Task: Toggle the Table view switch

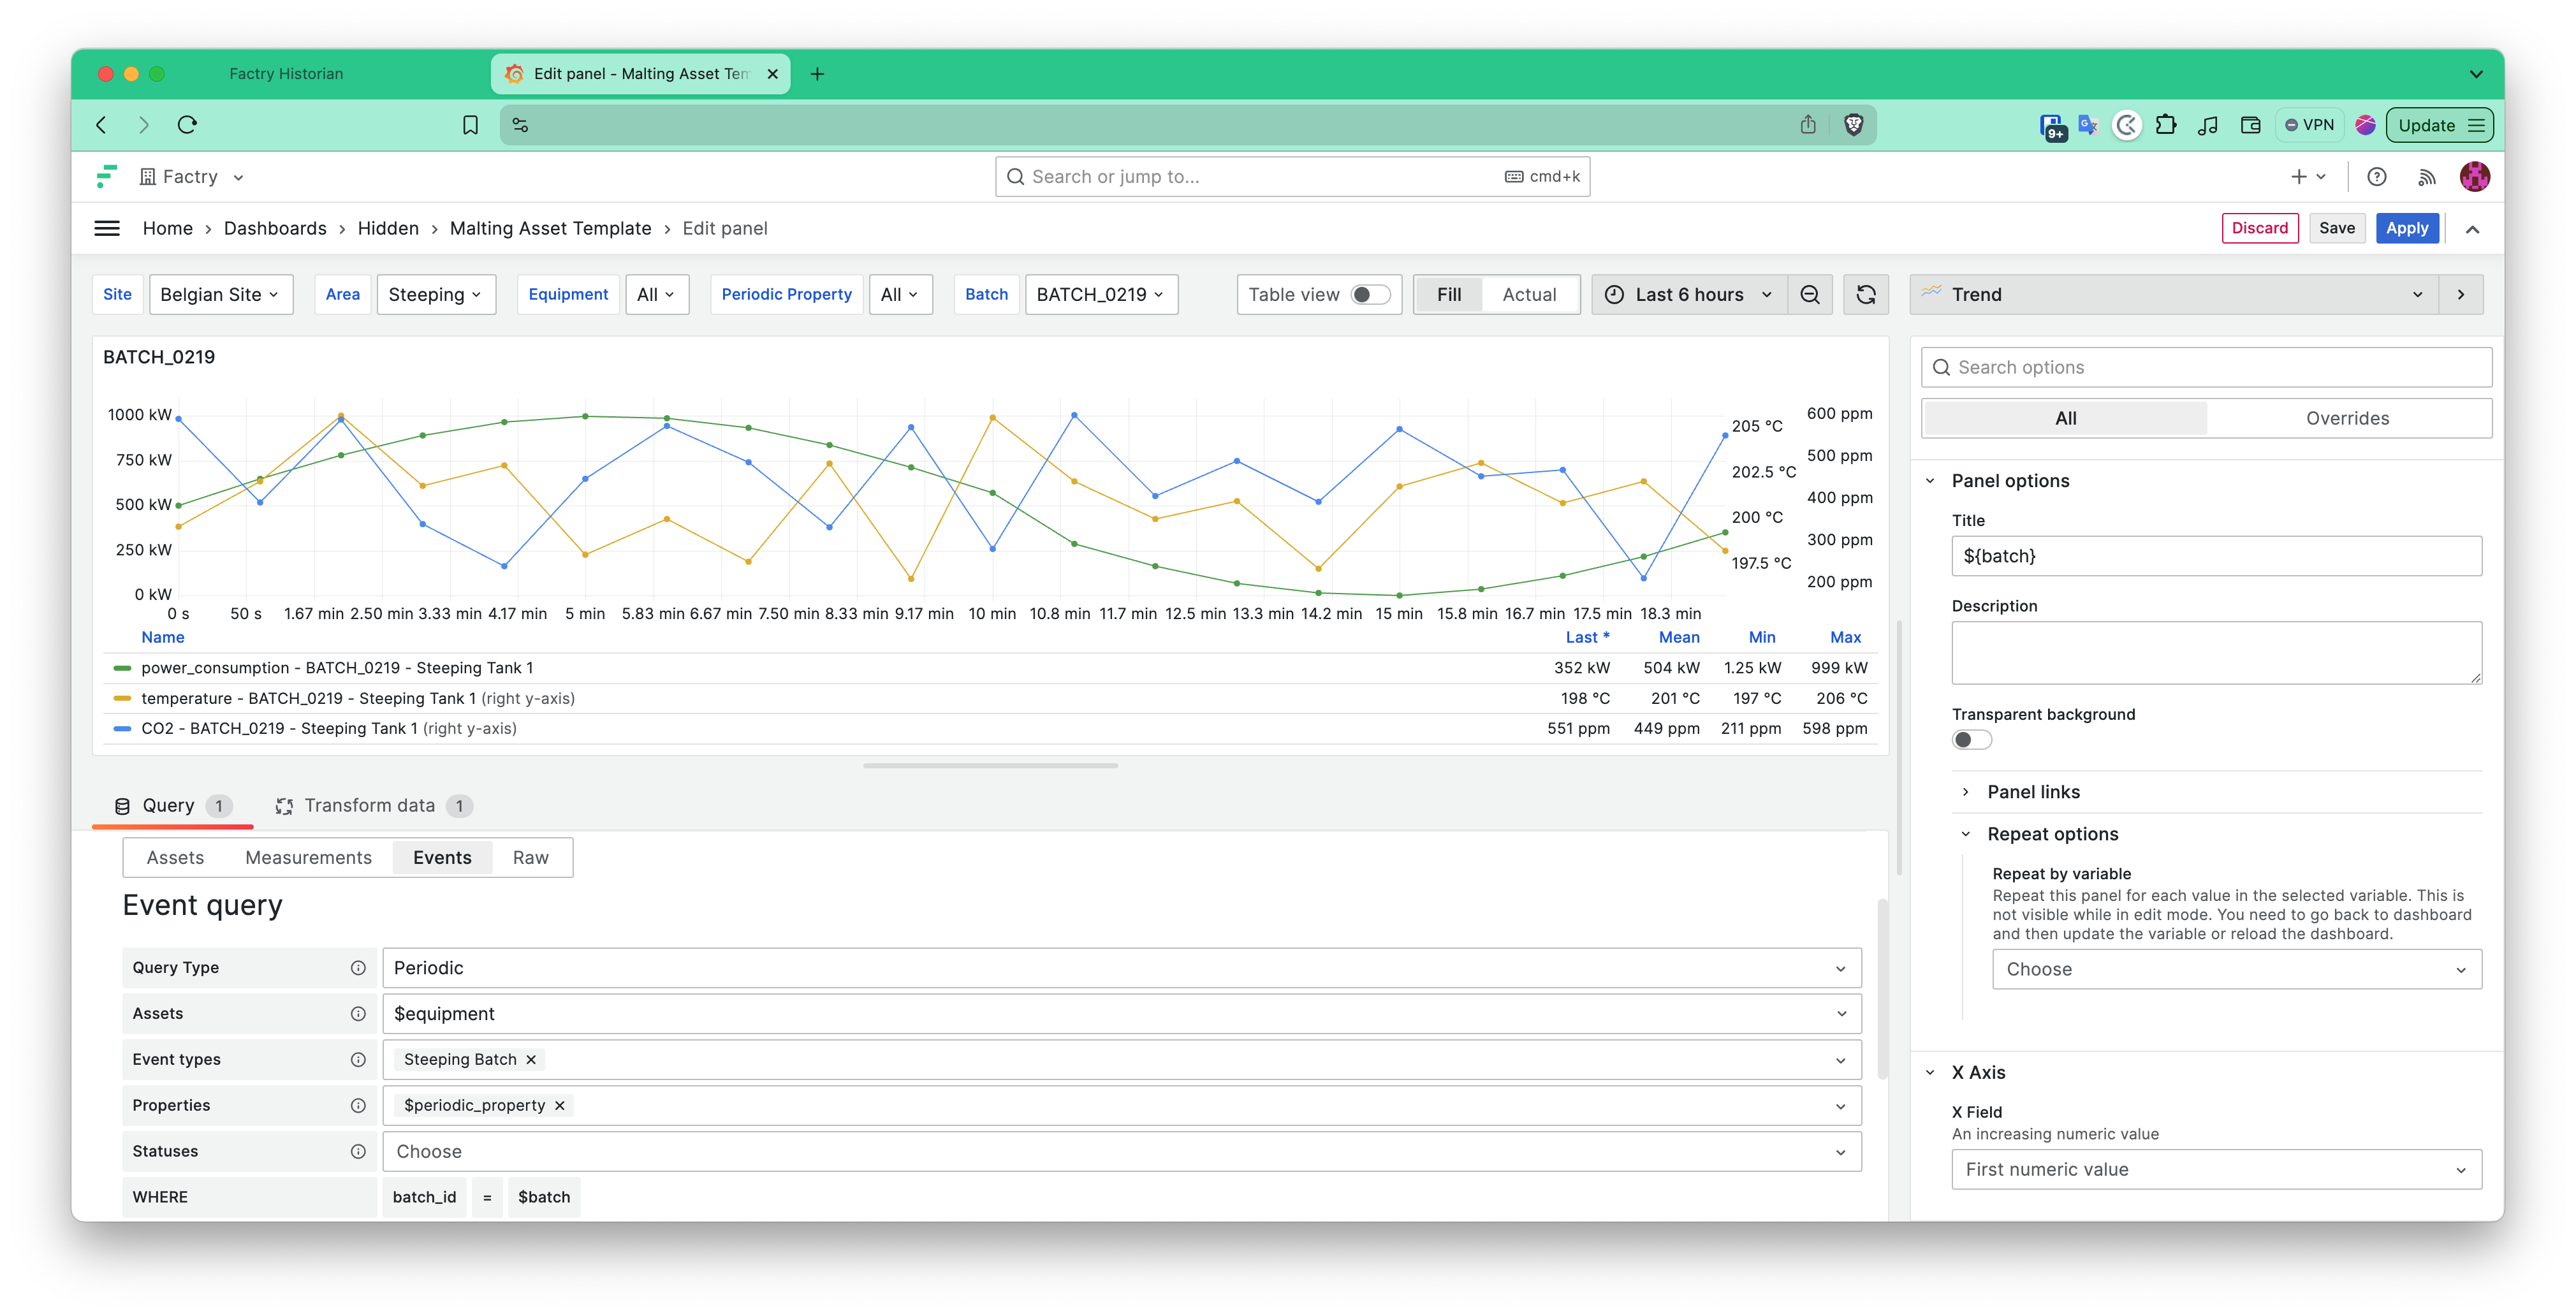Action: [1370, 294]
